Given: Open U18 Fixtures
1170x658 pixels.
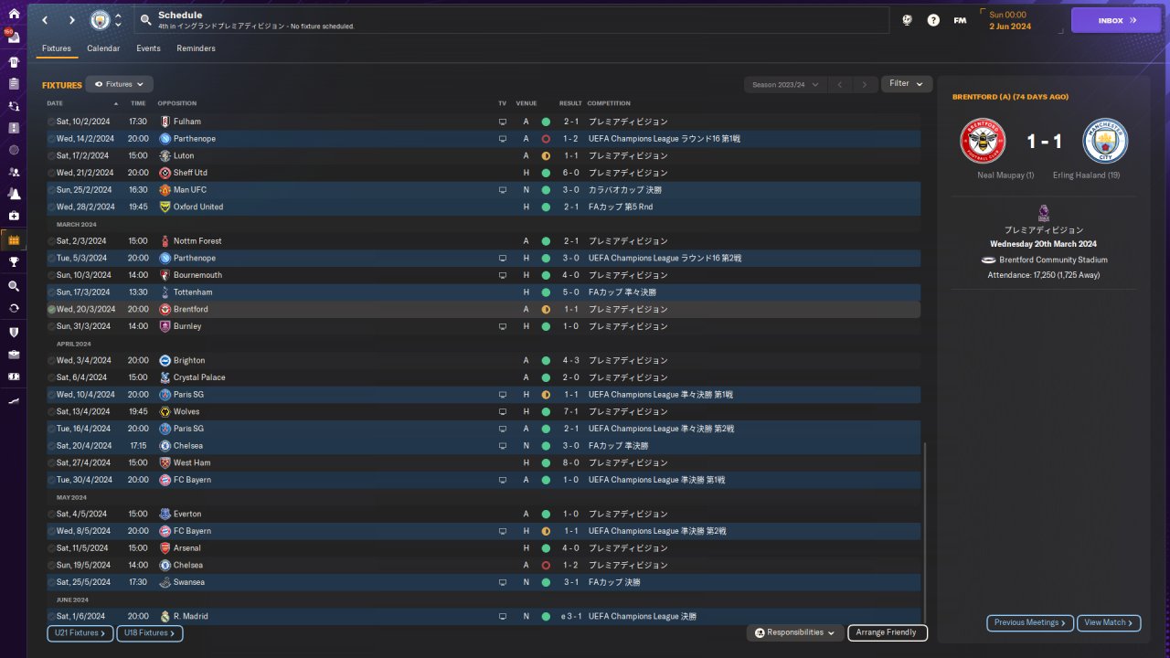Looking at the screenshot, I should tap(150, 632).
